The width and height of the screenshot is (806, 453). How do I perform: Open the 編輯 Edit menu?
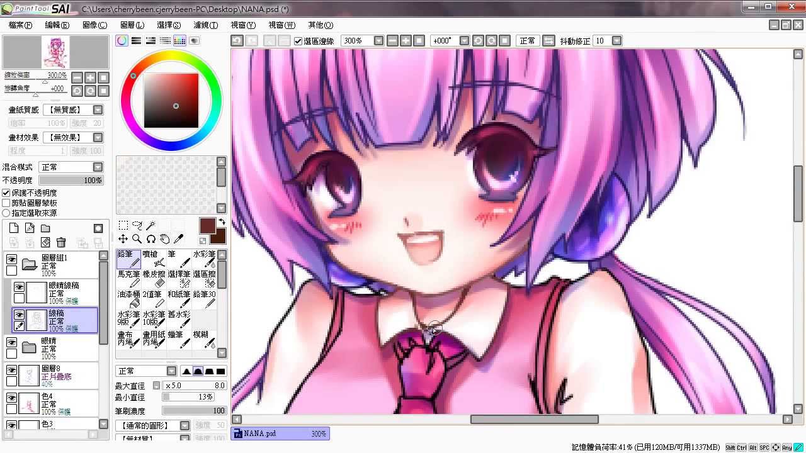coord(57,25)
